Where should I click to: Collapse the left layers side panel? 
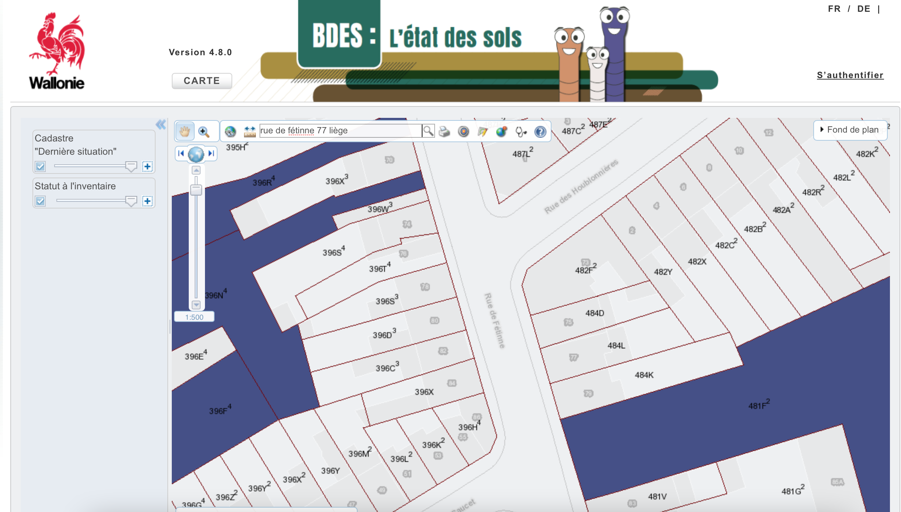161,125
